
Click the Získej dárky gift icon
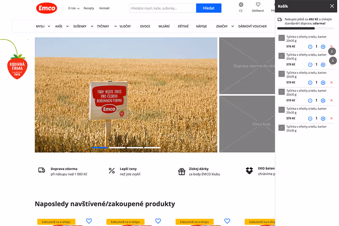182,171
